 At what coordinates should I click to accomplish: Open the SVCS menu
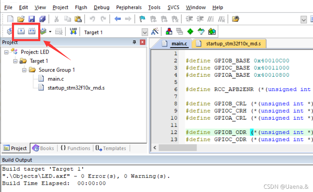173,7
